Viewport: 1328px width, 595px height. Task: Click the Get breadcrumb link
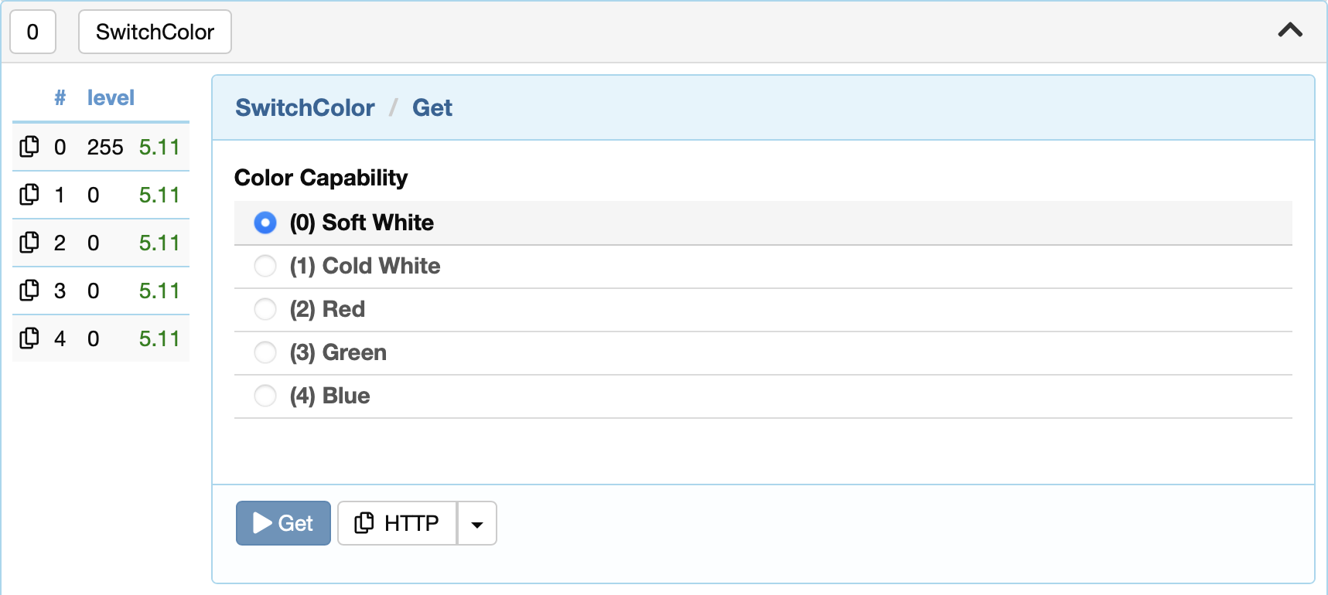(x=432, y=107)
